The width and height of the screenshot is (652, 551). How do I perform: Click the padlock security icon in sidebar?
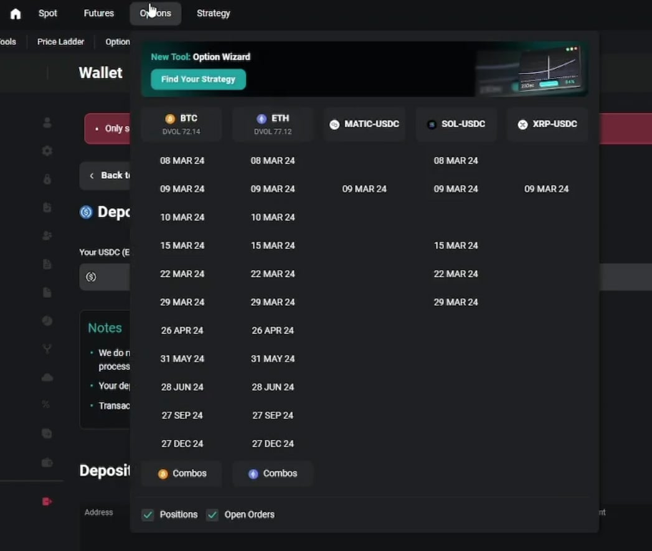pyautogui.click(x=47, y=179)
